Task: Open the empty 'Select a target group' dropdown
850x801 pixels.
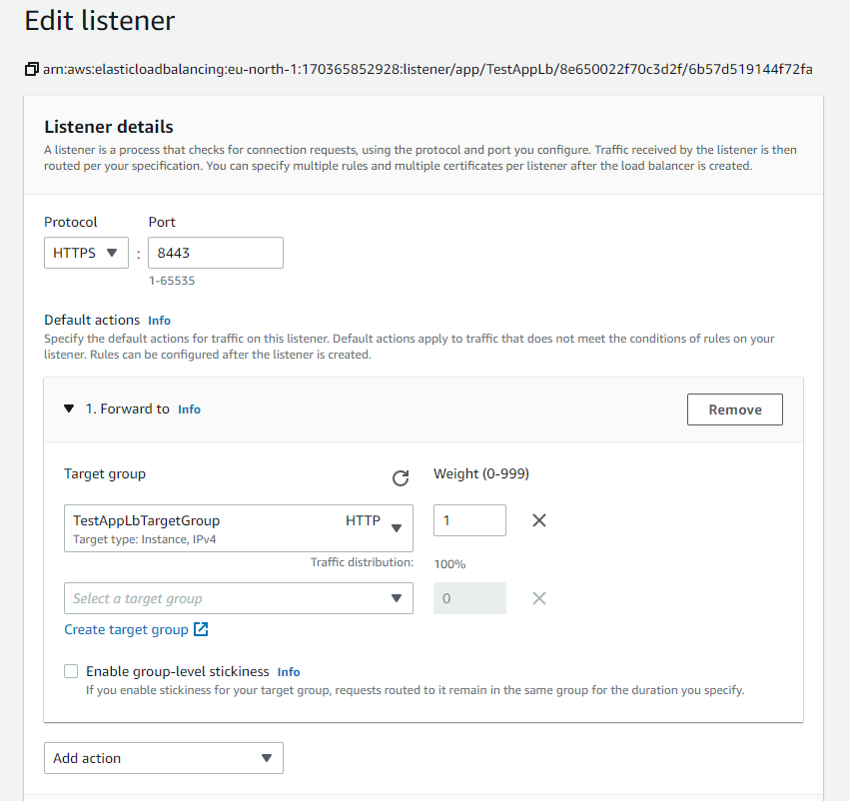Action: point(238,598)
